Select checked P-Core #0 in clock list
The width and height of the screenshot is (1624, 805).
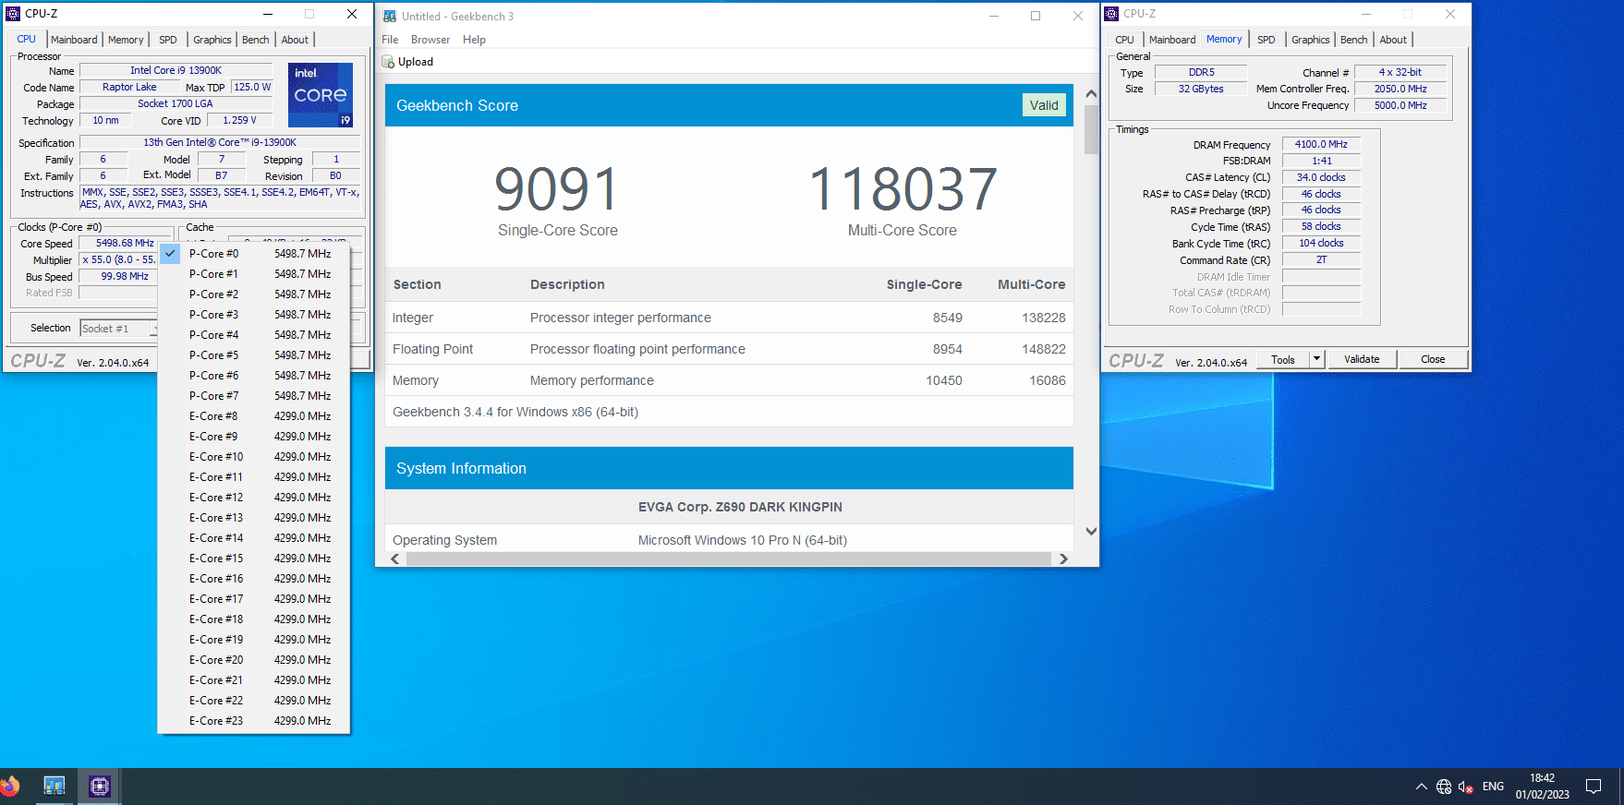click(254, 254)
